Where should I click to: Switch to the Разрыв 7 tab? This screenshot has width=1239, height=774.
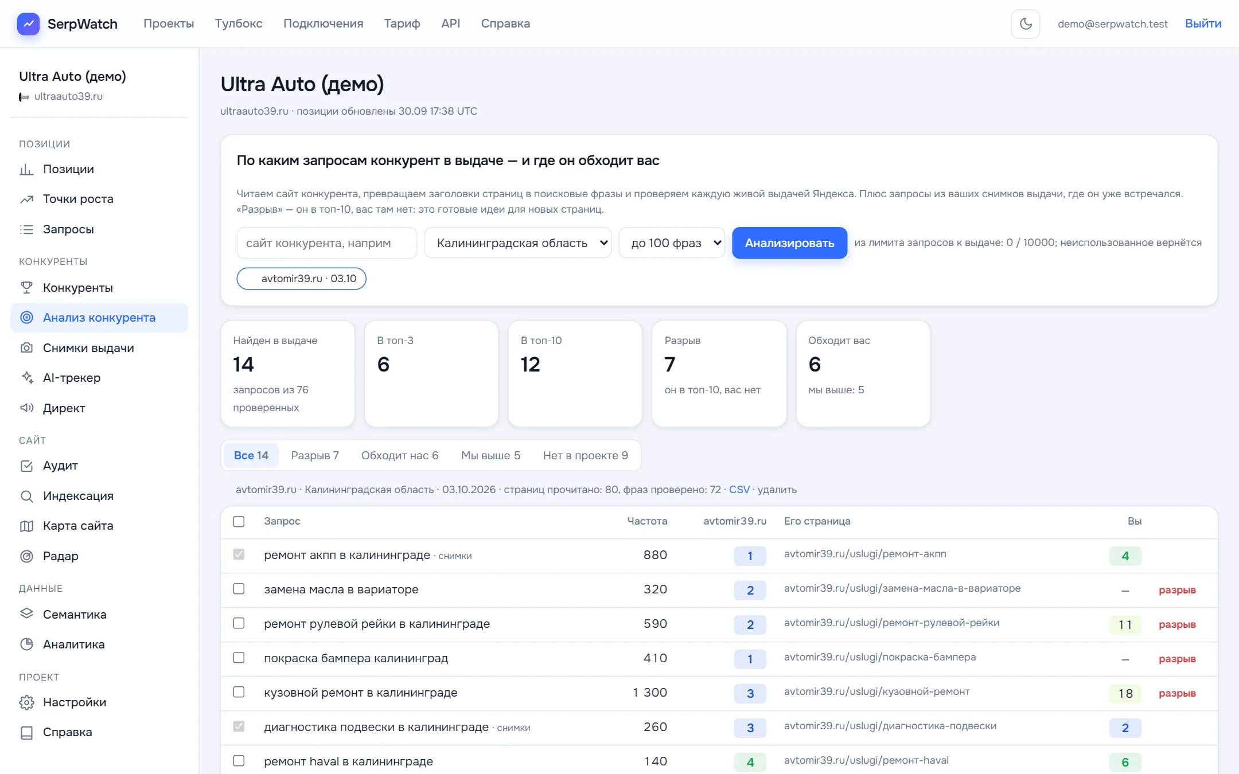315,455
